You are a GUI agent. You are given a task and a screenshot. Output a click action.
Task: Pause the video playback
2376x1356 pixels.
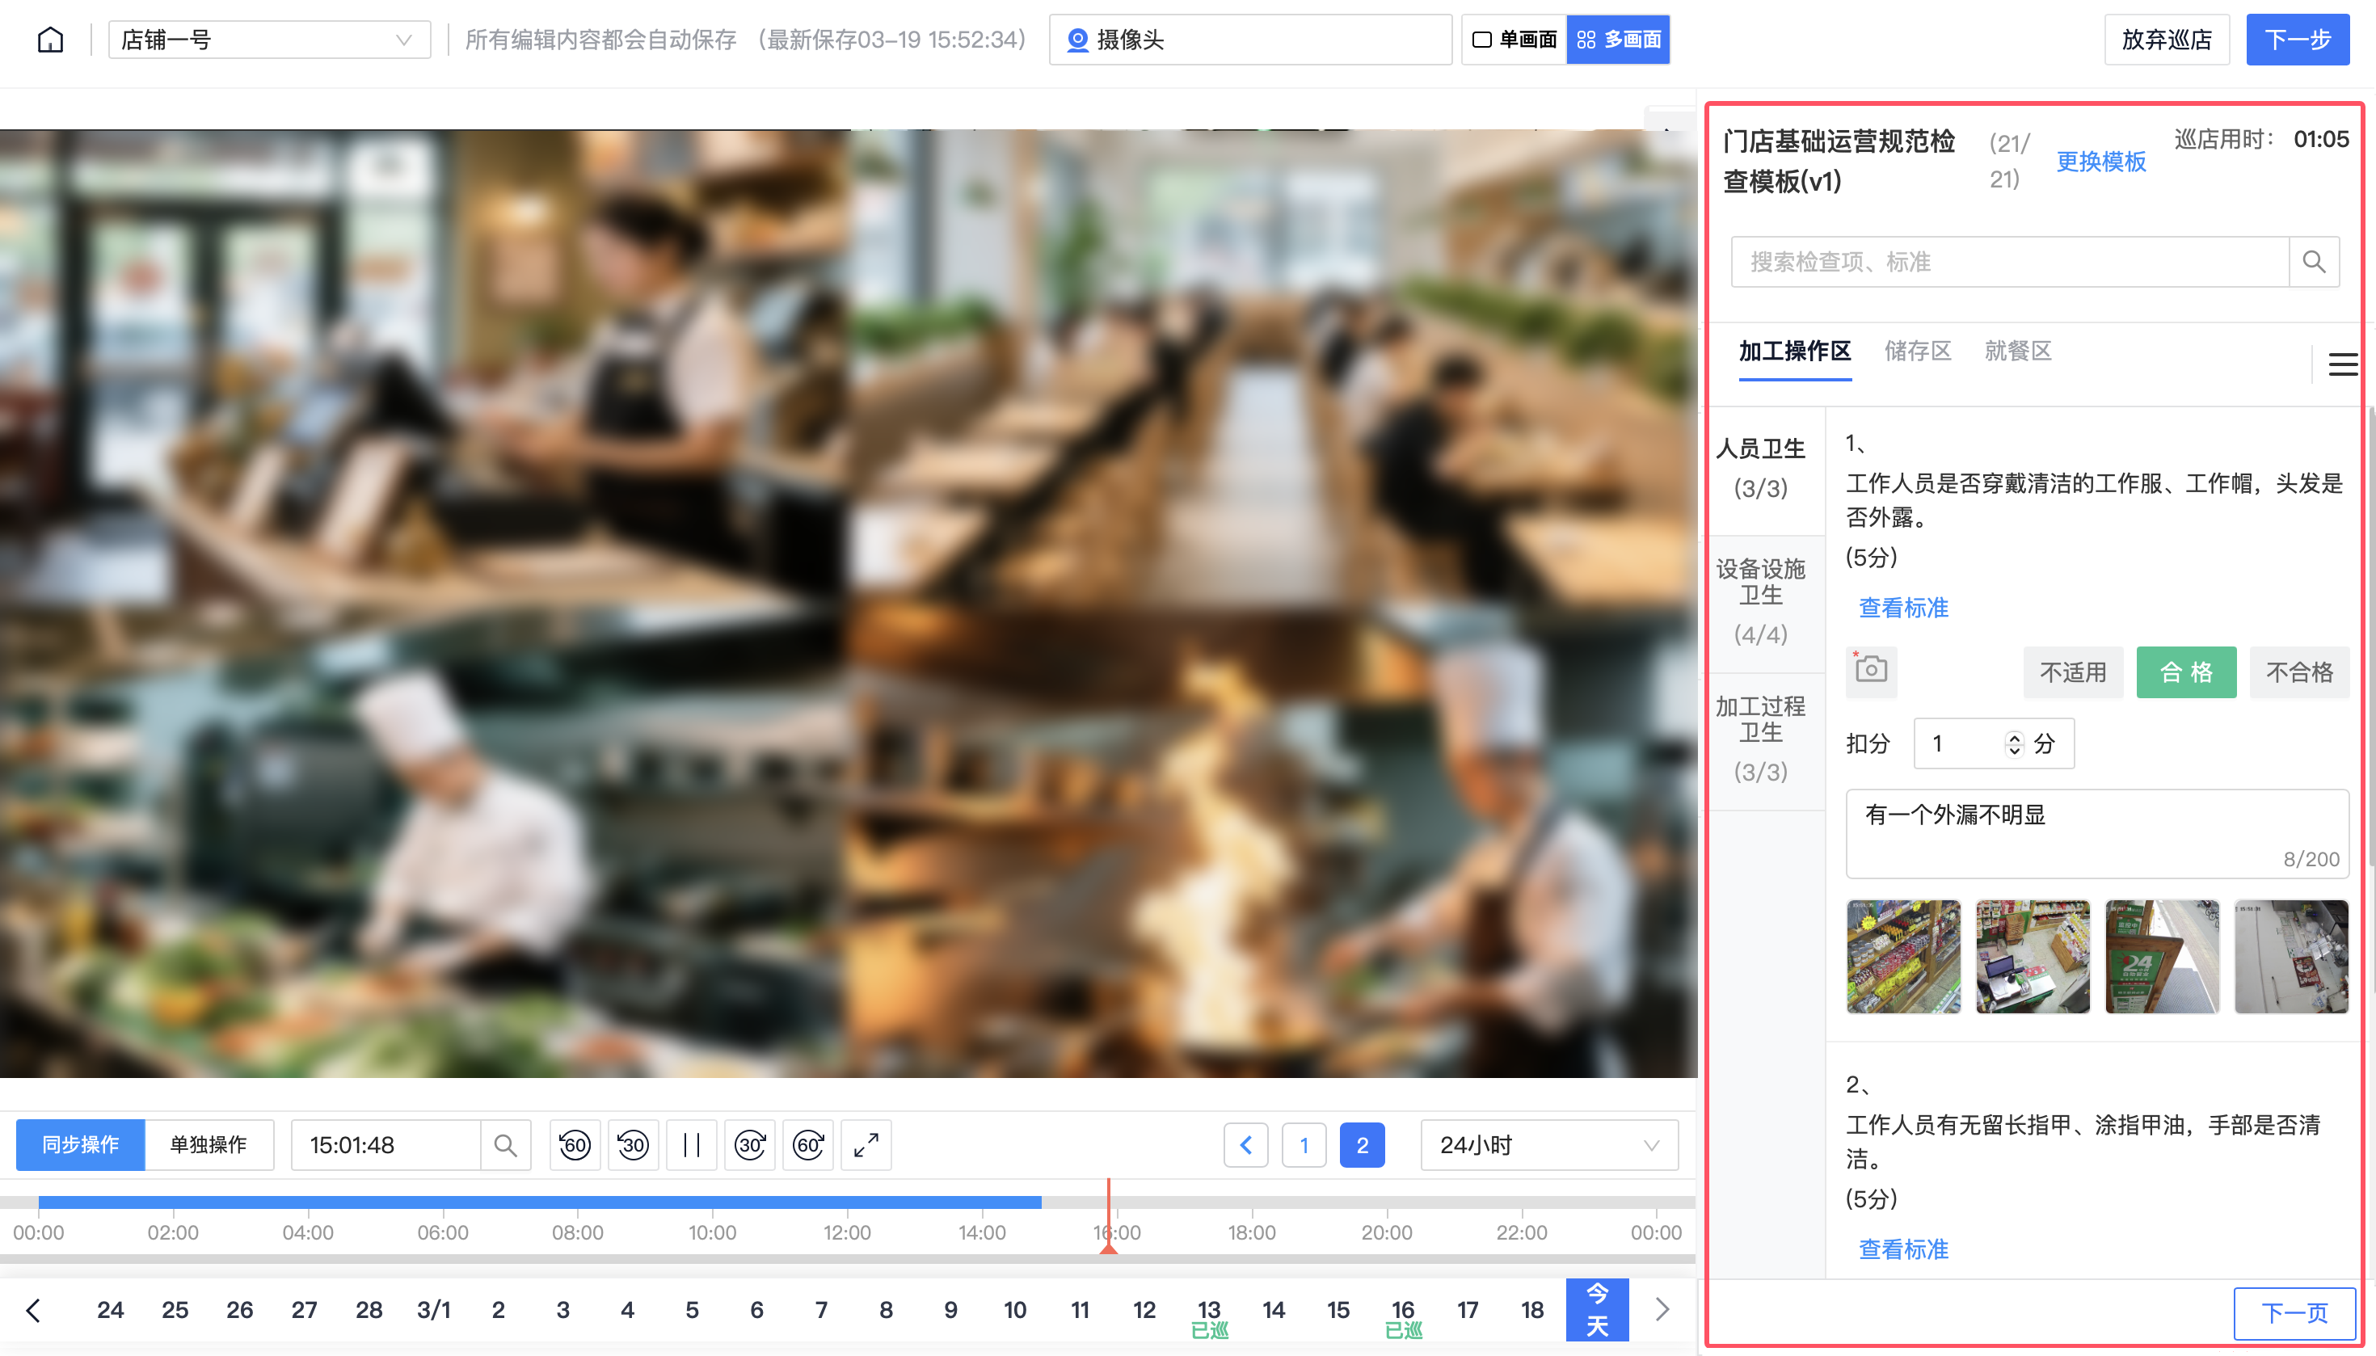click(x=691, y=1144)
